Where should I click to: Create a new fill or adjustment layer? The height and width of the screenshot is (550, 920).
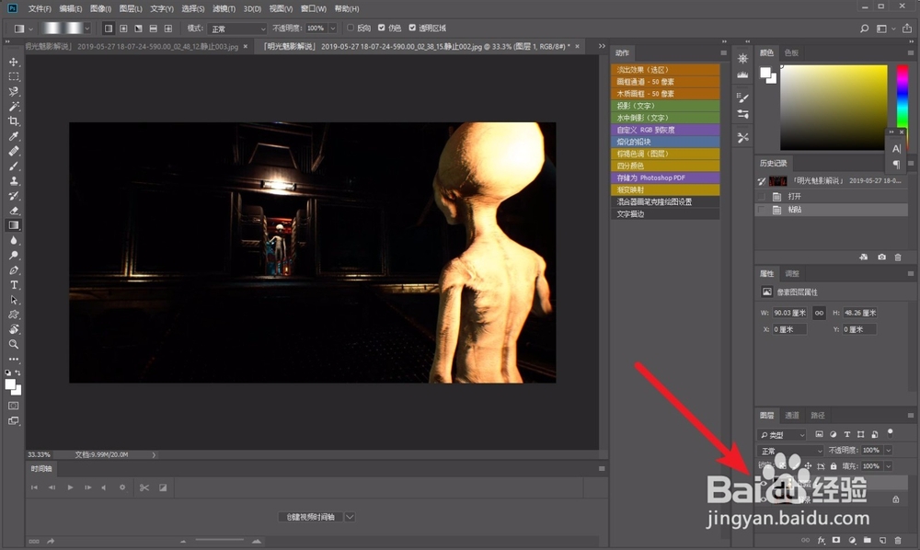(x=851, y=540)
